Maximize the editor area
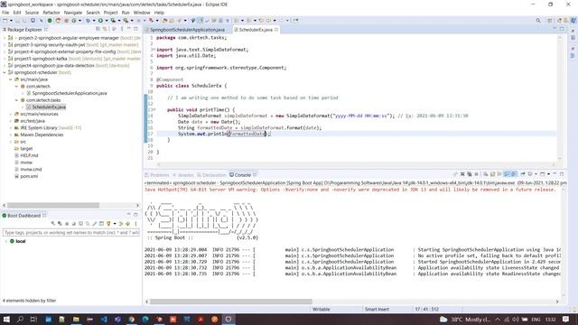This screenshot has width=578, height=325. click(x=562, y=29)
